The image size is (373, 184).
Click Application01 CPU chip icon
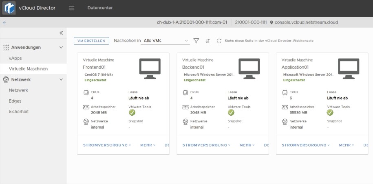coord(285,92)
